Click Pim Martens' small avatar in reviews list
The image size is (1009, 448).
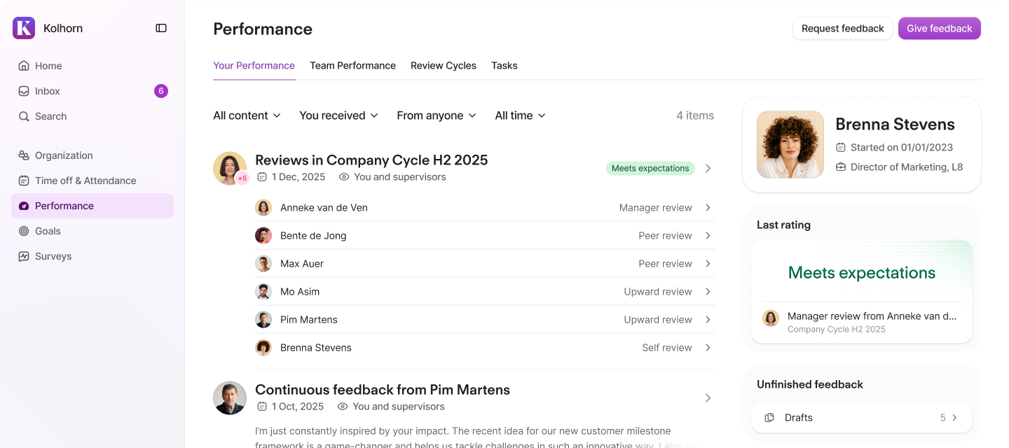click(x=263, y=320)
